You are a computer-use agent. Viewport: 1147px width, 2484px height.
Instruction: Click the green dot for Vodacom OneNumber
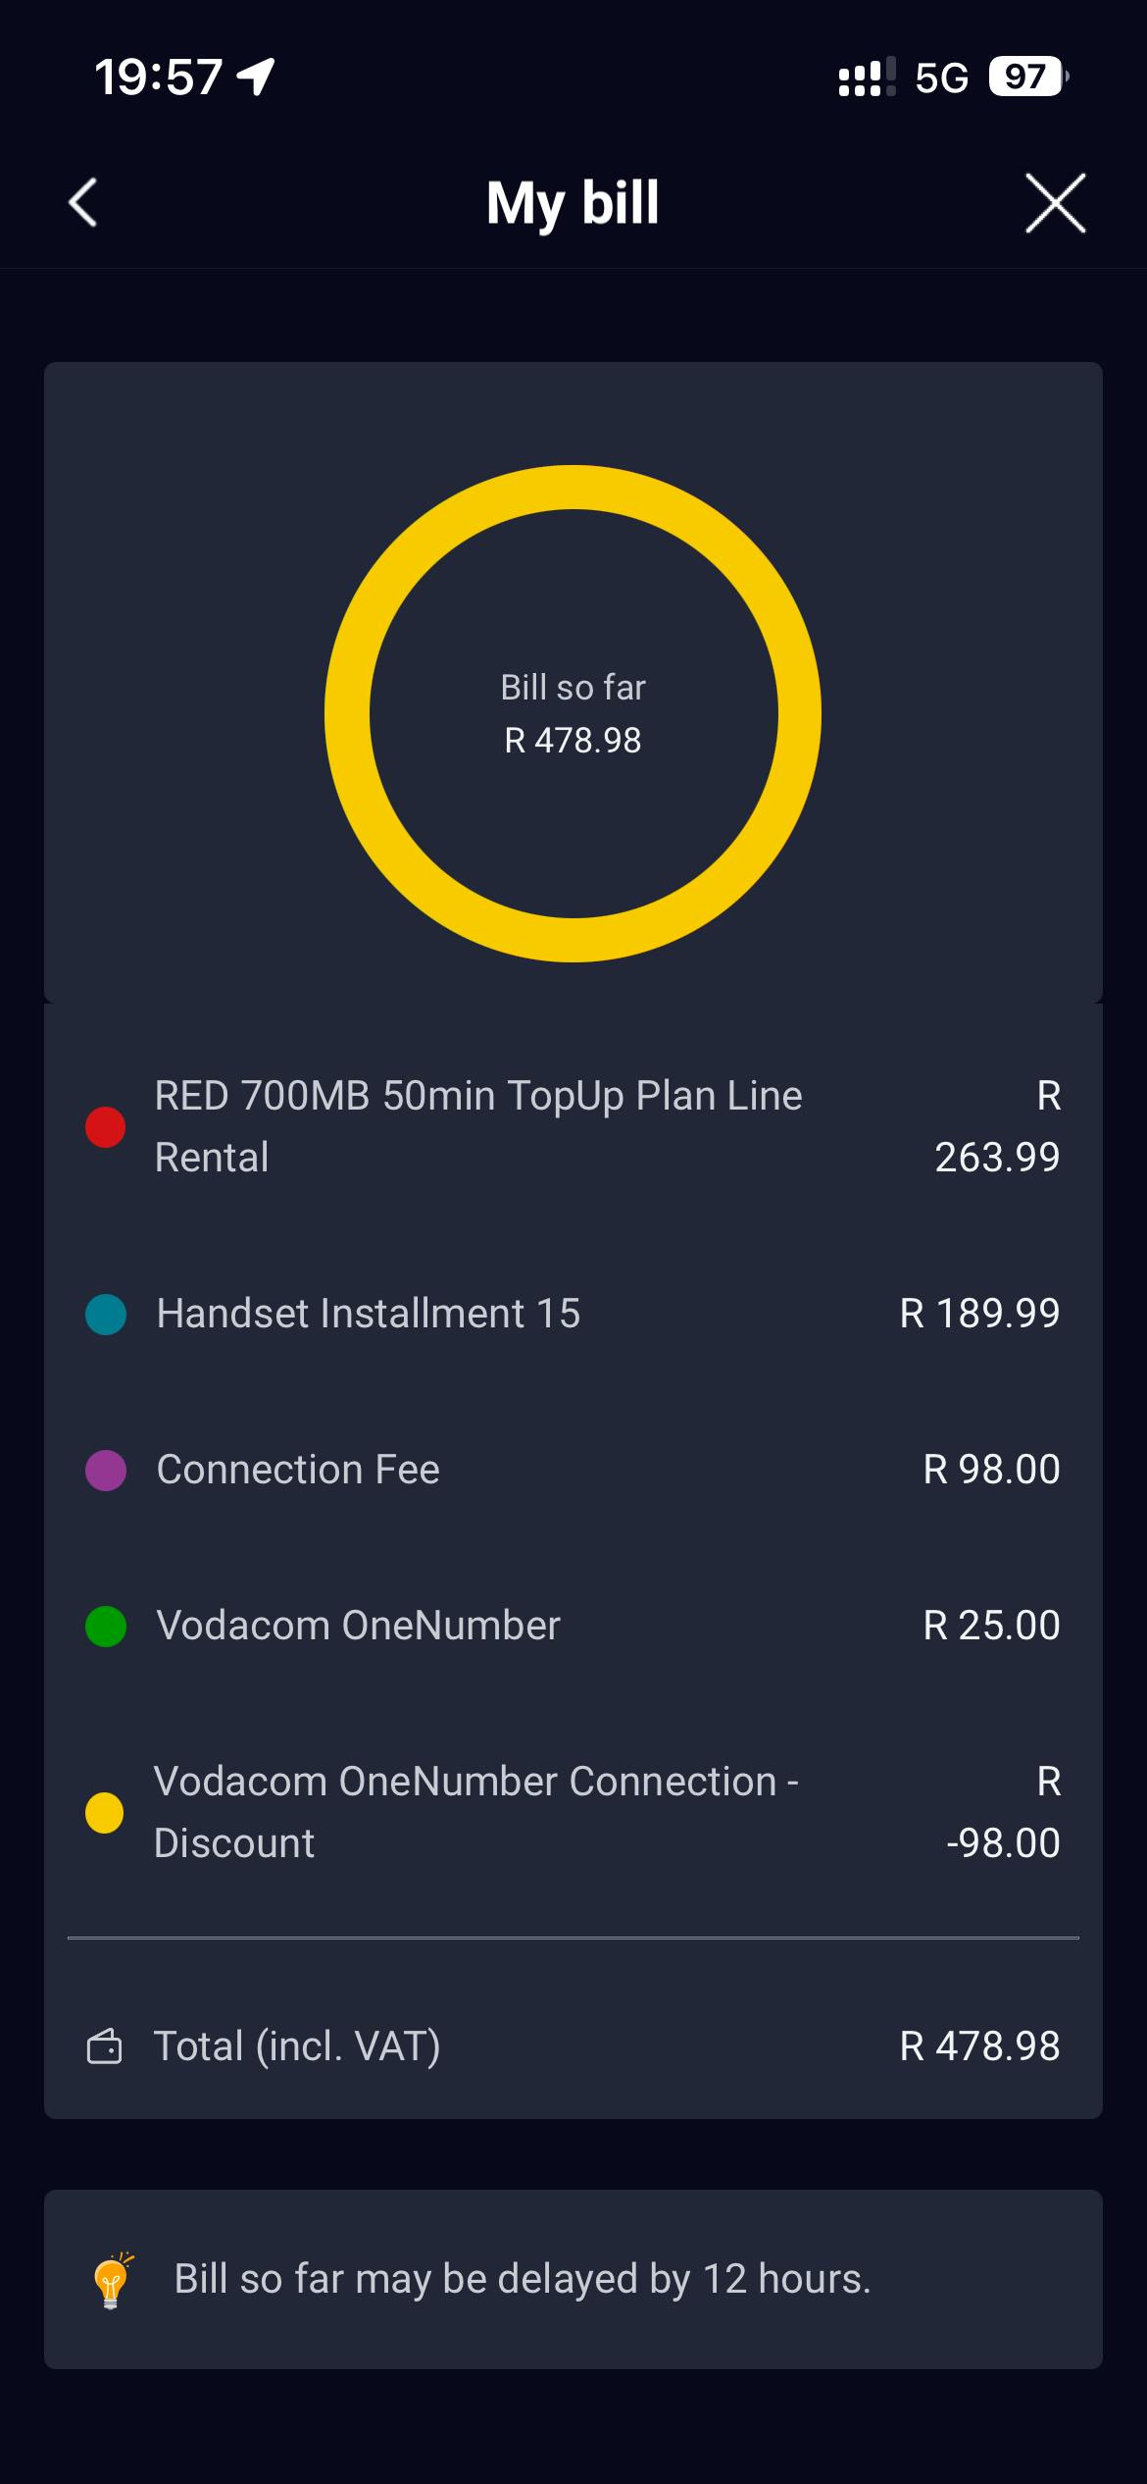pos(106,1627)
